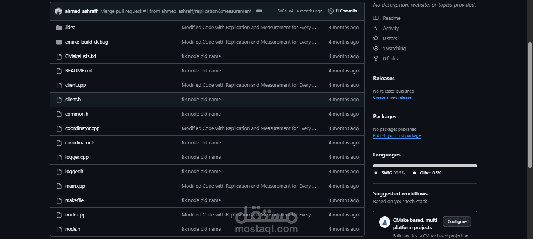
Task: Open the .idea folder name
Action: (x=70, y=28)
